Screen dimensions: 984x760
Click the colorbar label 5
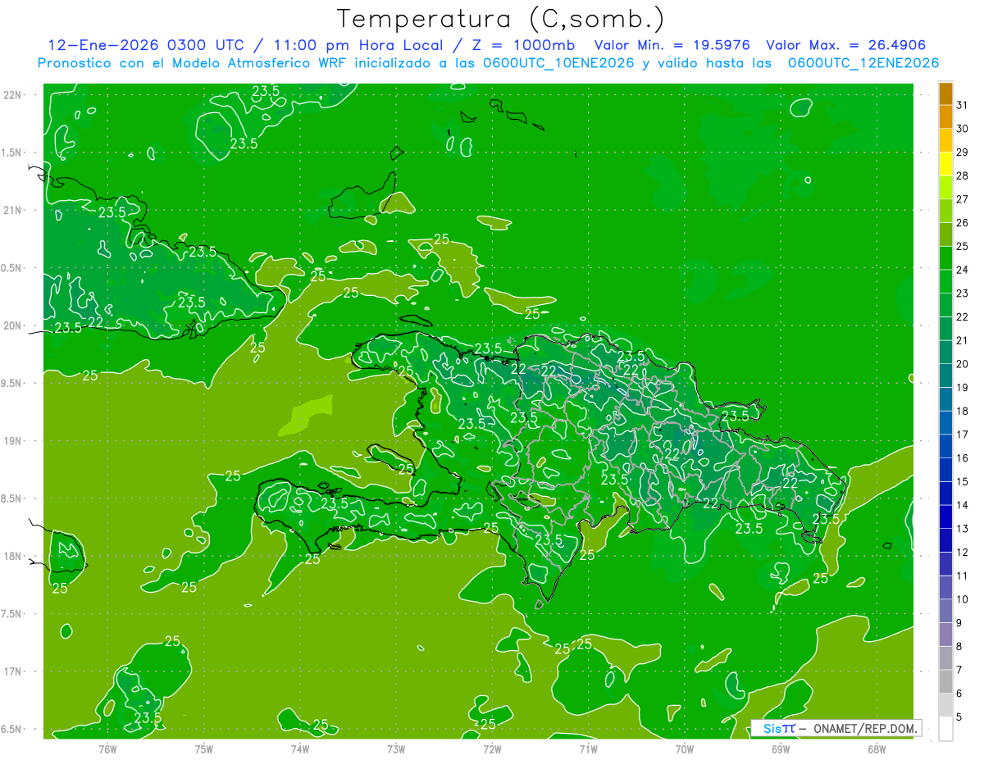tap(959, 717)
